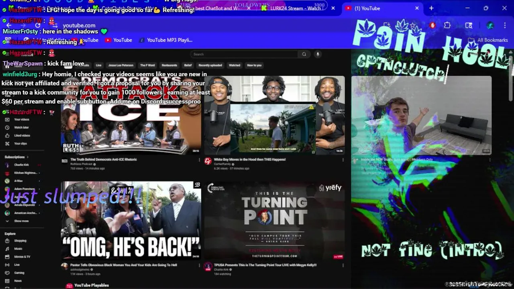
Task: Play the Attack ICE Ruthless thumbnail
Action: click(131, 115)
